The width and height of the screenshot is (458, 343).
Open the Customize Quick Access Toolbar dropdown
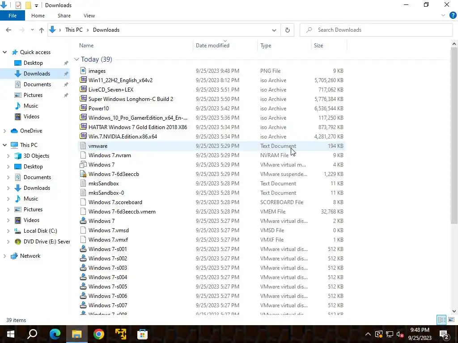pos(36,5)
